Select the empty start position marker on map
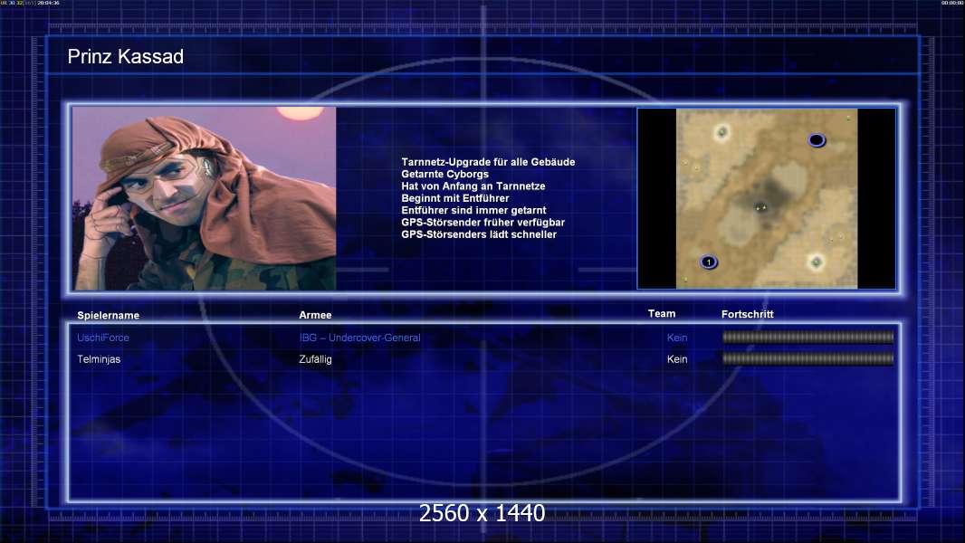Screen dimensions: 965x543 coord(817,140)
